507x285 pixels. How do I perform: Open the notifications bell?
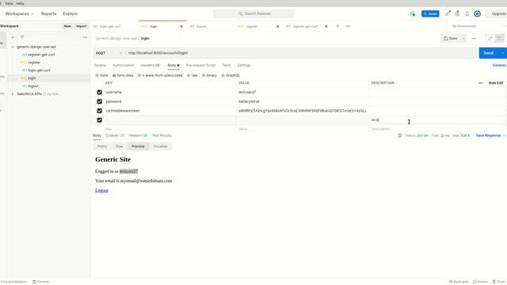pos(467,14)
